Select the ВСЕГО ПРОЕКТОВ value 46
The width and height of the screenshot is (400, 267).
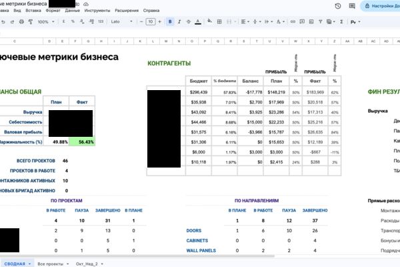click(65, 161)
